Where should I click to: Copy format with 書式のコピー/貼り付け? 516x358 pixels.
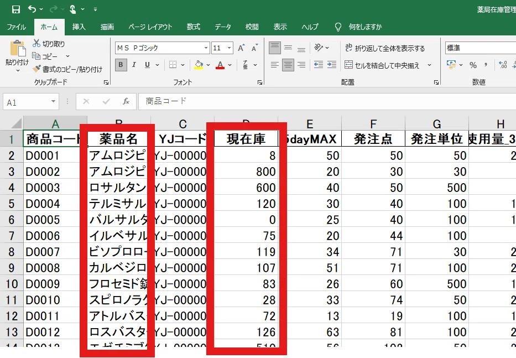pos(67,69)
